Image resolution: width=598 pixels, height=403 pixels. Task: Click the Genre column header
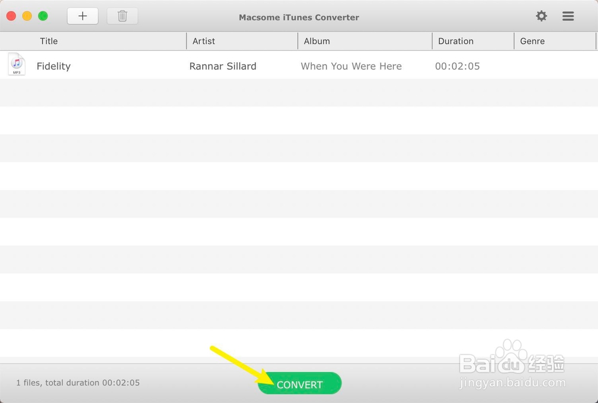point(531,41)
